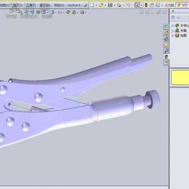Click the first greyed icon in the task pane toolbar

click(x=173, y=17)
